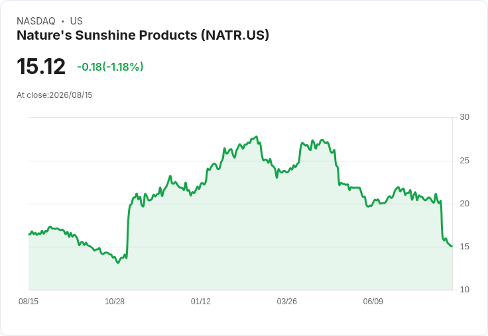Click the NASDAQ exchange label

(x=36, y=21)
